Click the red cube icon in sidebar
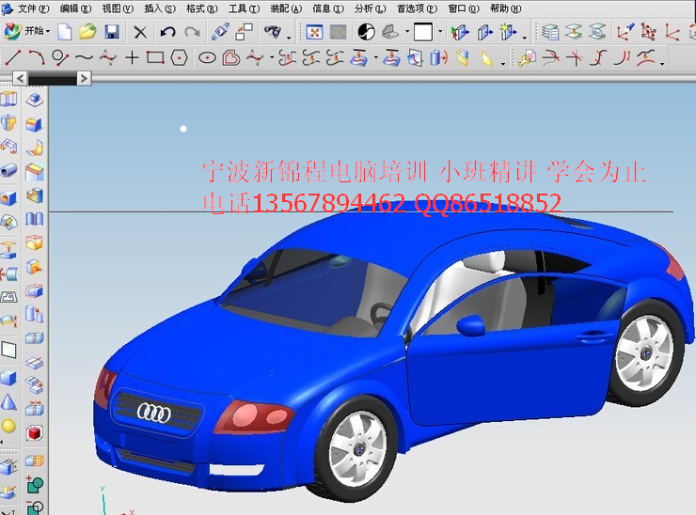The height and width of the screenshot is (515, 696). [34, 433]
